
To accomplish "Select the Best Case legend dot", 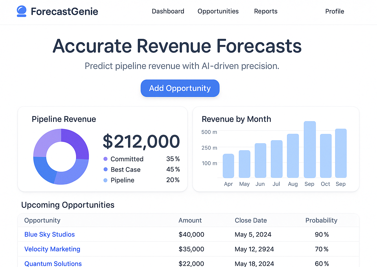I will click(105, 170).
